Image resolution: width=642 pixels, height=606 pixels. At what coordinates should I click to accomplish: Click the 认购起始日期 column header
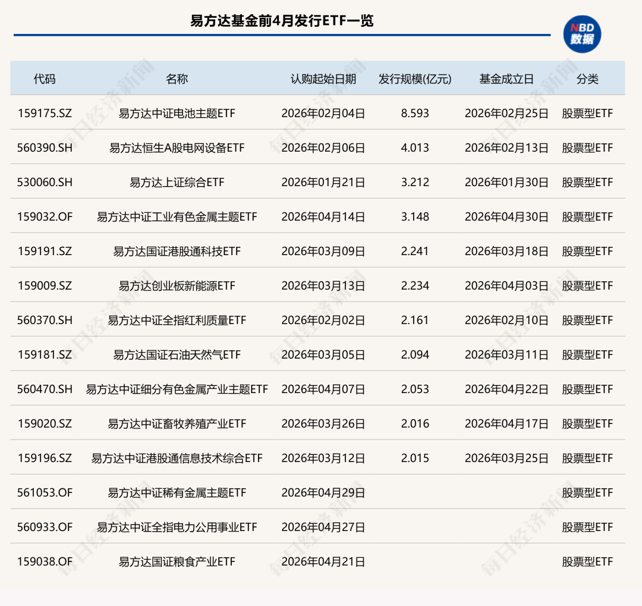(x=323, y=79)
